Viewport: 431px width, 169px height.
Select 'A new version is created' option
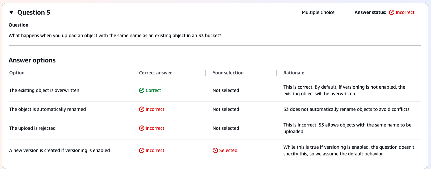(60, 150)
